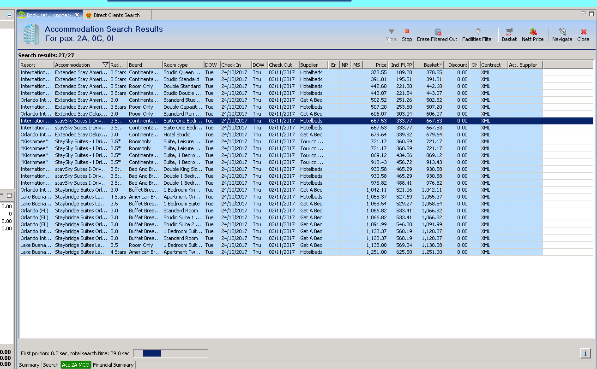Open the info button beside the progress bar
597x369 pixels.
(585, 353)
